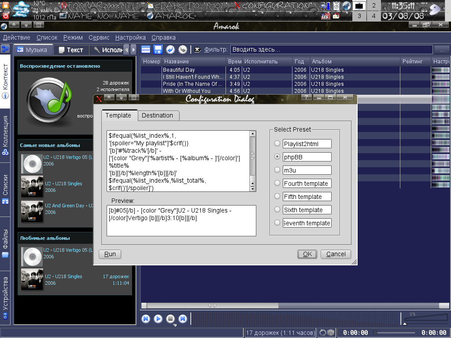Viewport: 451px width, 338px height.
Task: Sort the playlist by Название column header
Action: 194,61
